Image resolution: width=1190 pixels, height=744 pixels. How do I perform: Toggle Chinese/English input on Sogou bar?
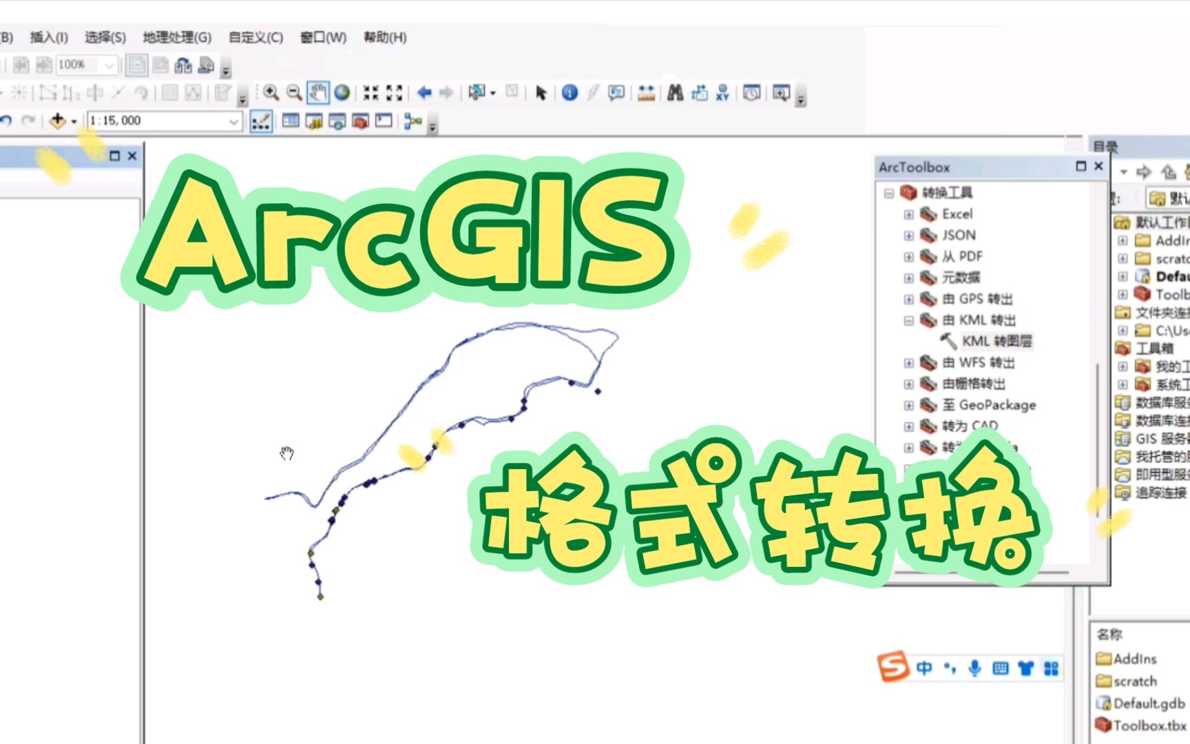925,667
